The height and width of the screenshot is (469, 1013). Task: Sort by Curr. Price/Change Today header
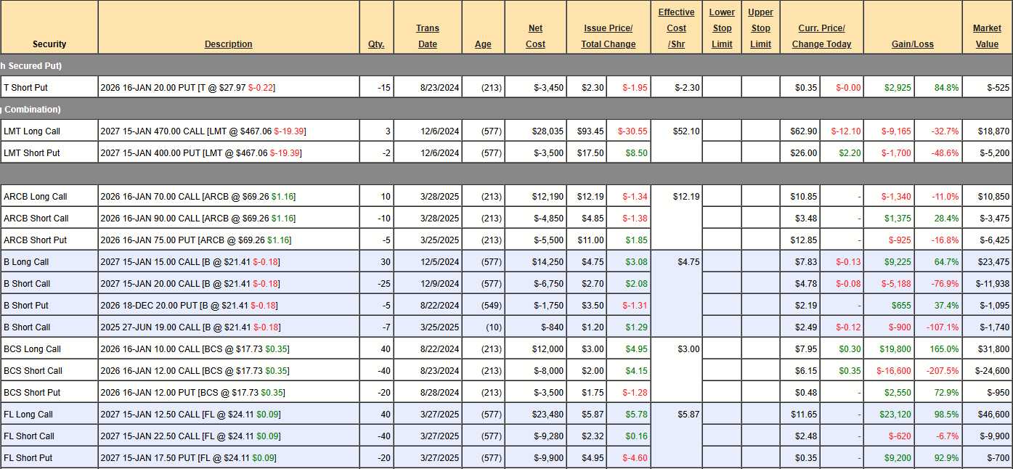coord(821,36)
